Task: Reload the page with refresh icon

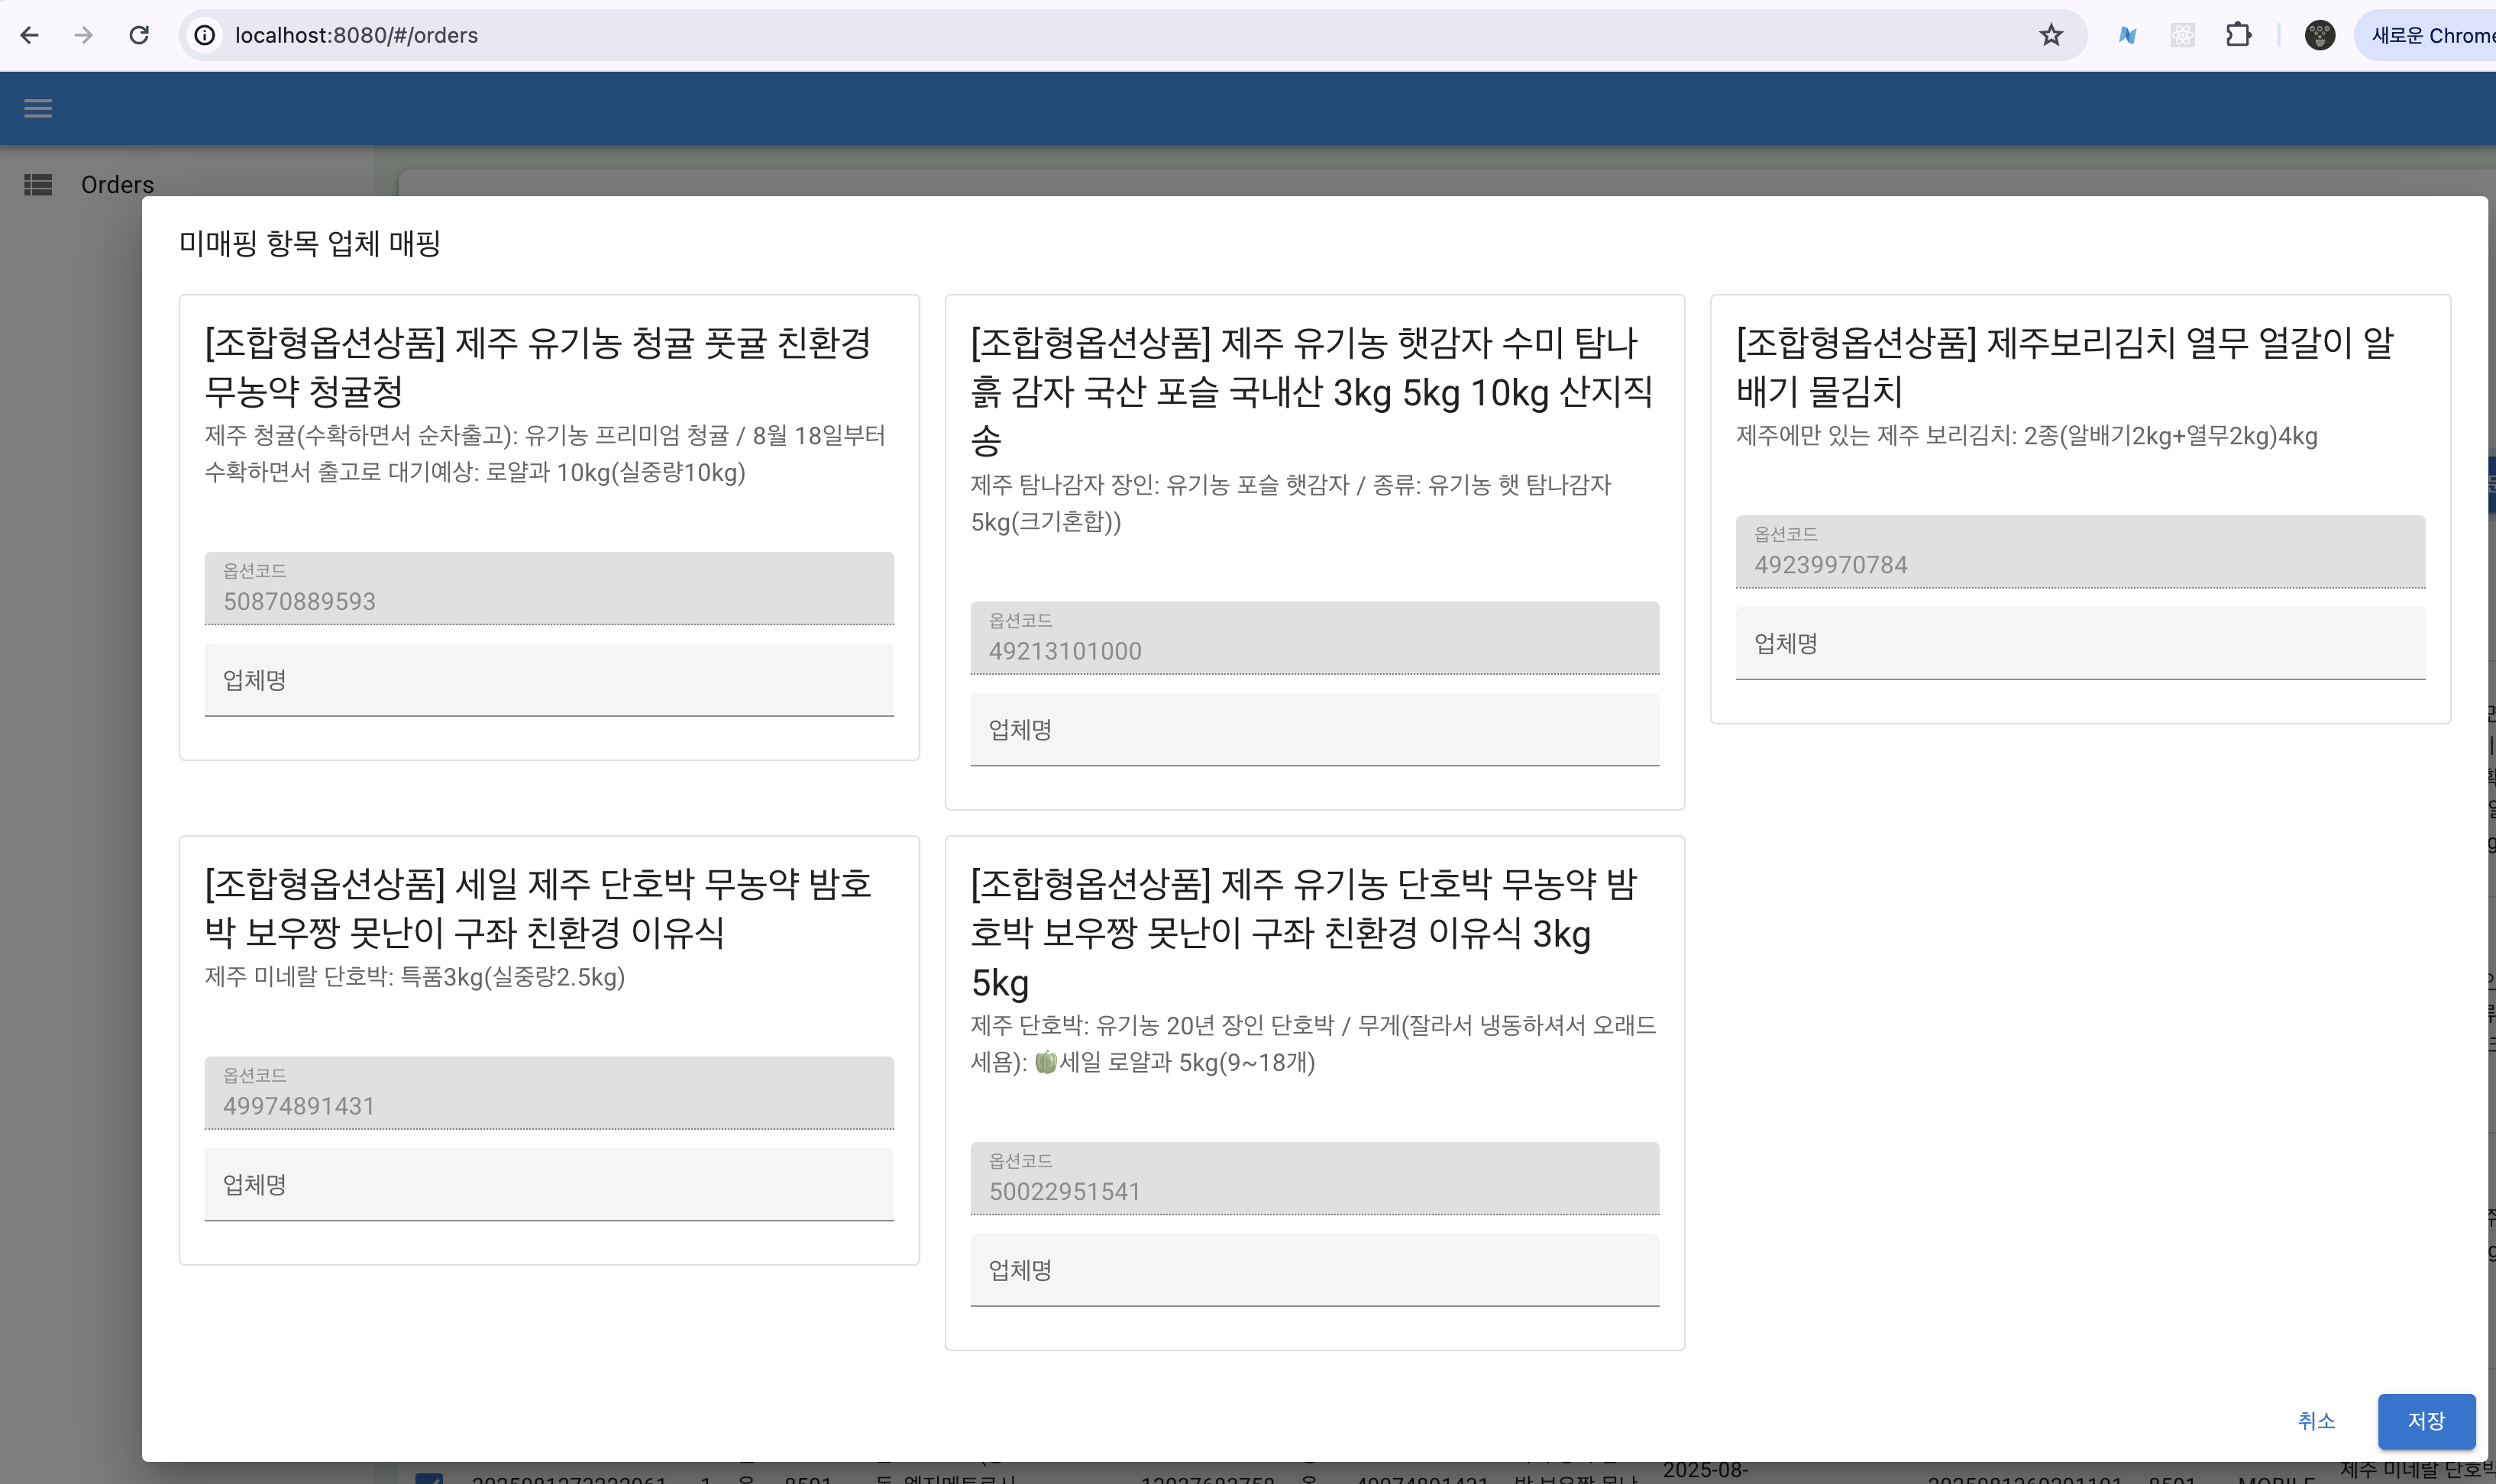Action: tap(139, 35)
